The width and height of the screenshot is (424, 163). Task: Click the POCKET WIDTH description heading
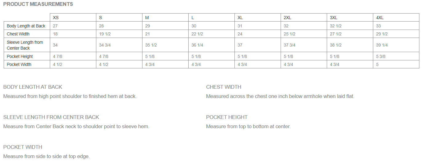click(23, 147)
